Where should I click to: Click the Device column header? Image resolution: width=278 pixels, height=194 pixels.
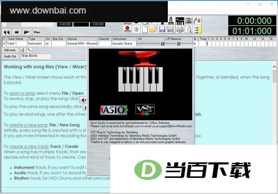[82, 39]
